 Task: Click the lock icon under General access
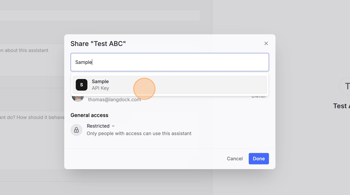[76, 130]
